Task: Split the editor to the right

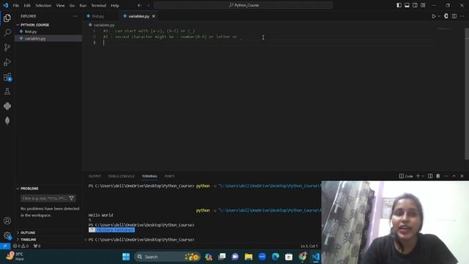Action: (454, 16)
